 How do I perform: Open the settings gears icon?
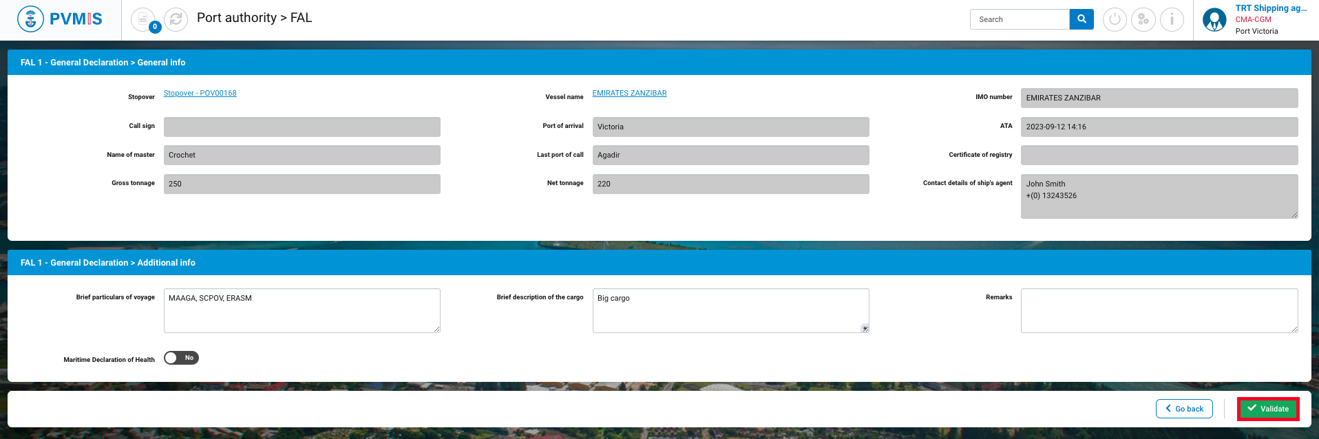pyautogui.click(x=1143, y=19)
